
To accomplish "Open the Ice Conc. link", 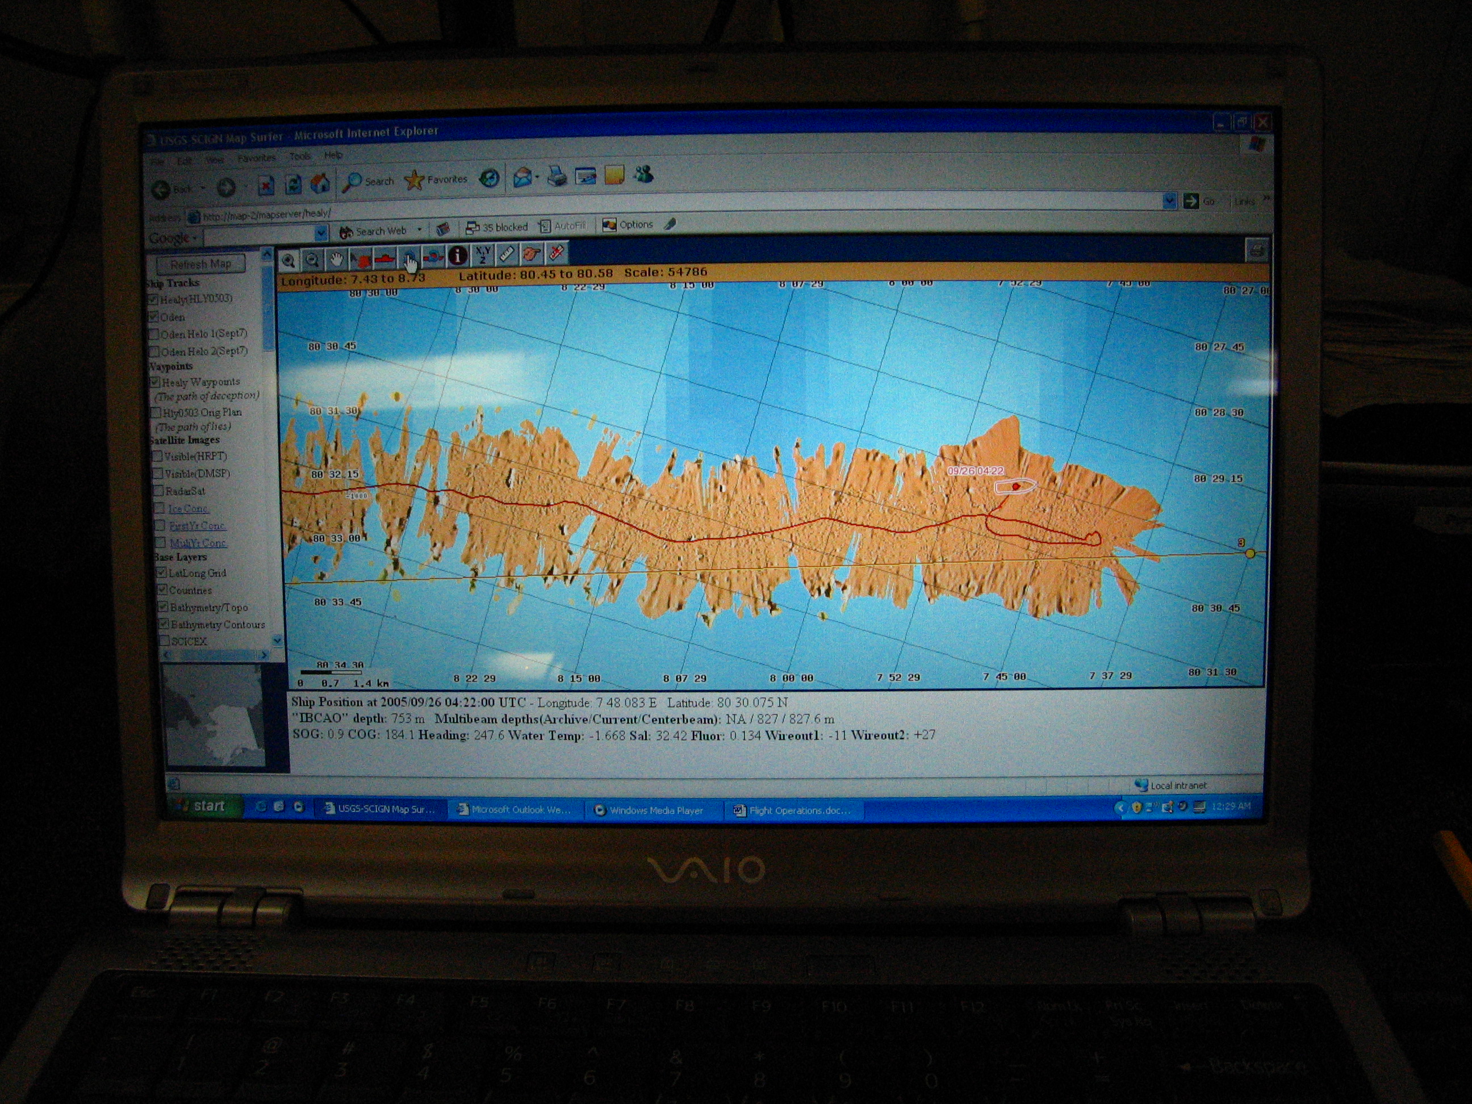I will point(187,508).
